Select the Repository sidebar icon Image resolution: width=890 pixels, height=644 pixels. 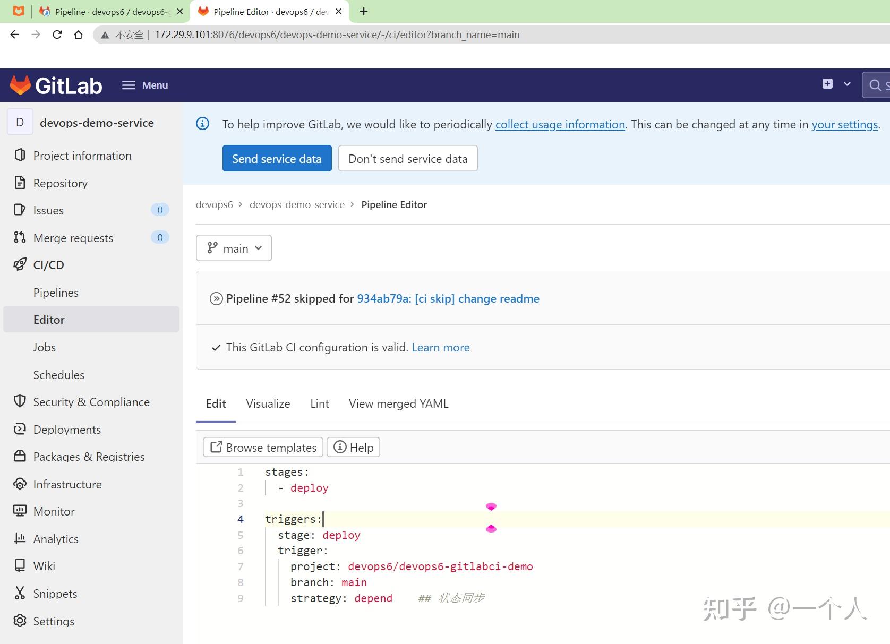pos(20,183)
